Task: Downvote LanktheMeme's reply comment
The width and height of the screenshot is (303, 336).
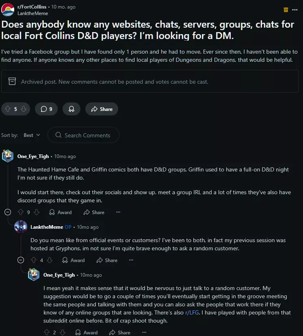Action: click(50, 260)
